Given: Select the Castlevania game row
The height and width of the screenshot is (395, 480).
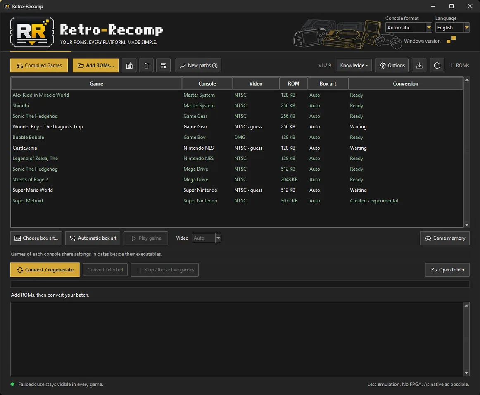Looking at the screenshot, I should 237,148.
